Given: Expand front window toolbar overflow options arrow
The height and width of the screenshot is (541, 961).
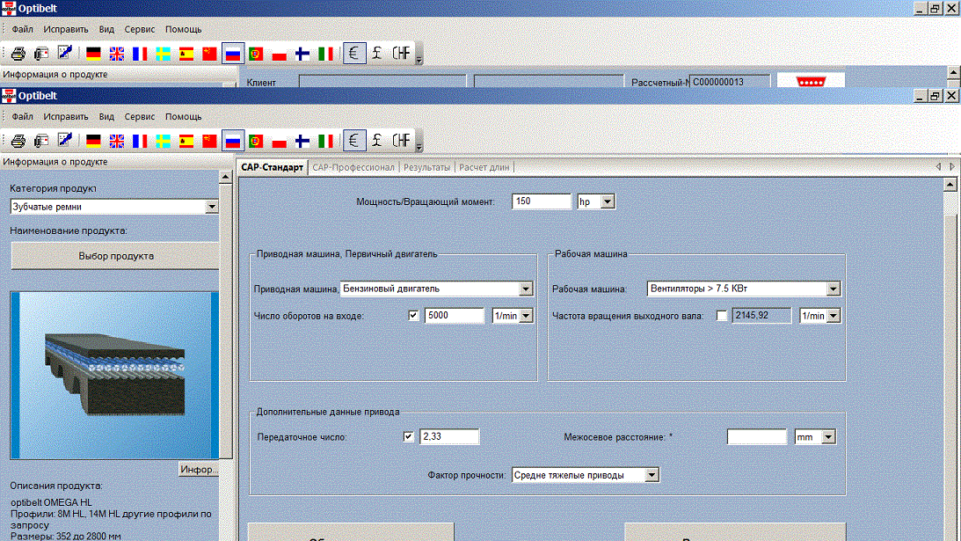Looking at the screenshot, I should coord(419,146).
